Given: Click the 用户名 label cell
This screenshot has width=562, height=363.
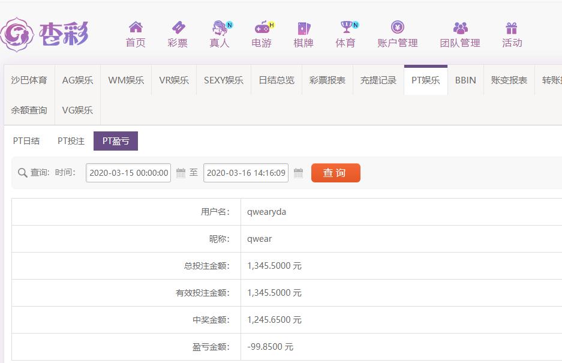Looking at the screenshot, I should (126, 212).
